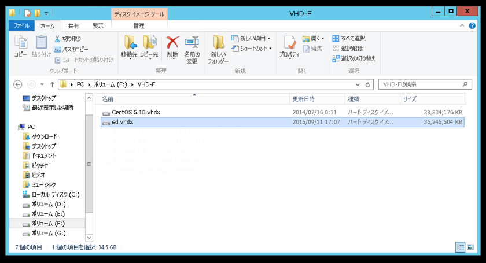Viewport: 486px width, 263px height.
Task: Select the Cut (切り取り) scissors command
Action: [68, 39]
